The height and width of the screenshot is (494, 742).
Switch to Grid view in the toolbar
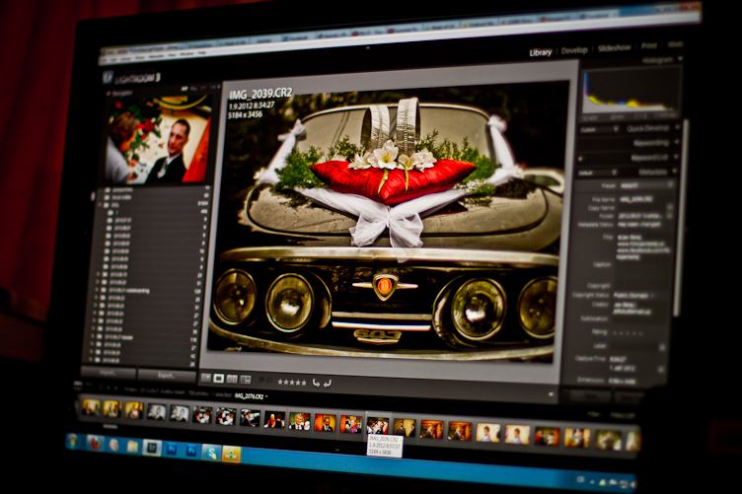coord(206,378)
